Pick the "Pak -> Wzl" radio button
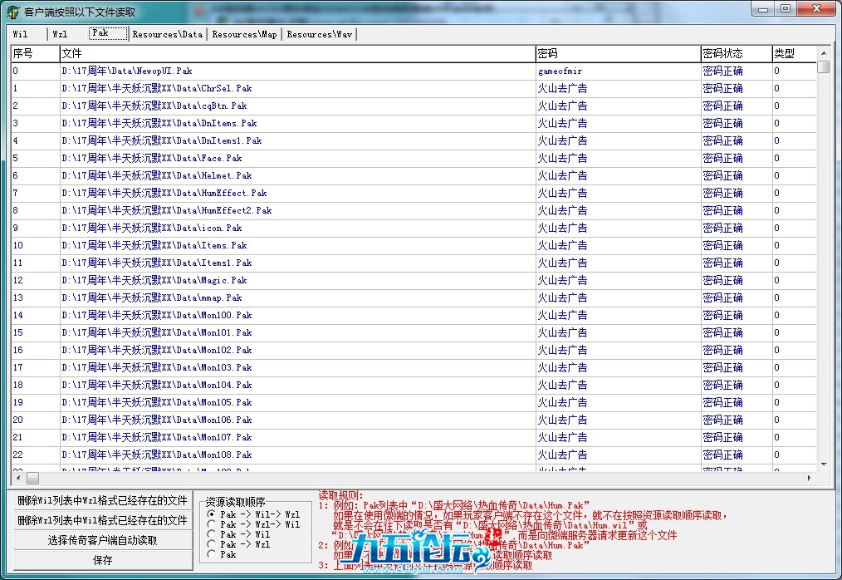This screenshot has height=580, width=842. [x=211, y=544]
